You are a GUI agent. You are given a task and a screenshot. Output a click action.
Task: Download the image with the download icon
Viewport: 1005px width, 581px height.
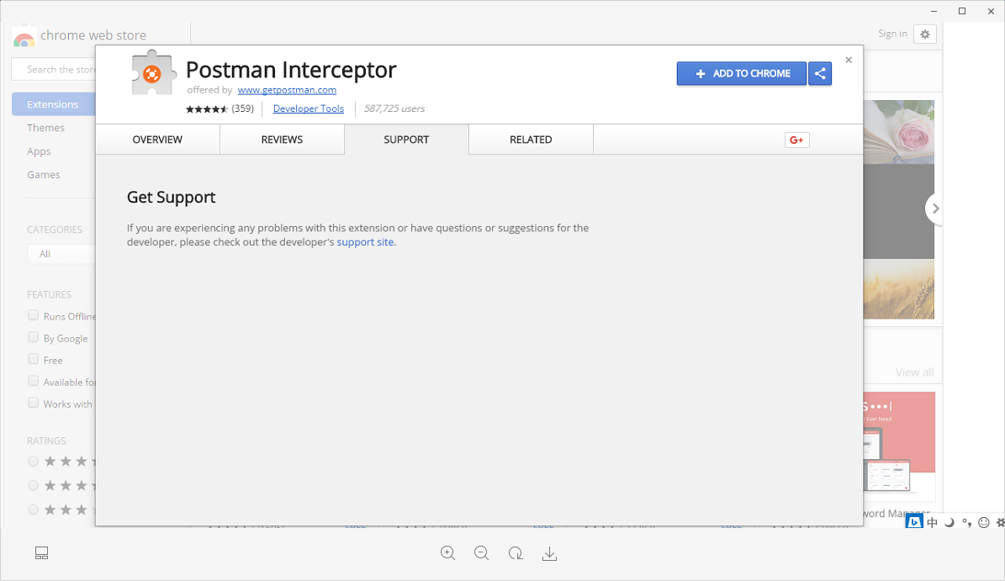(x=549, y=553)
